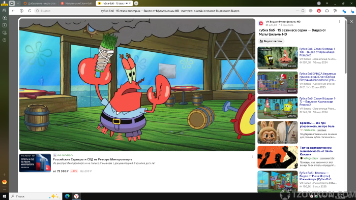
Task: Open the sidebar tabs panel icon
Action: (x=4, y=11)
